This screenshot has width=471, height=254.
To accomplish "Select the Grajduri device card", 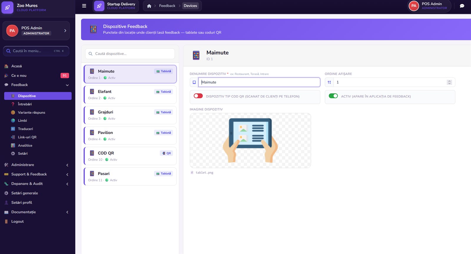I will (130, 115).
